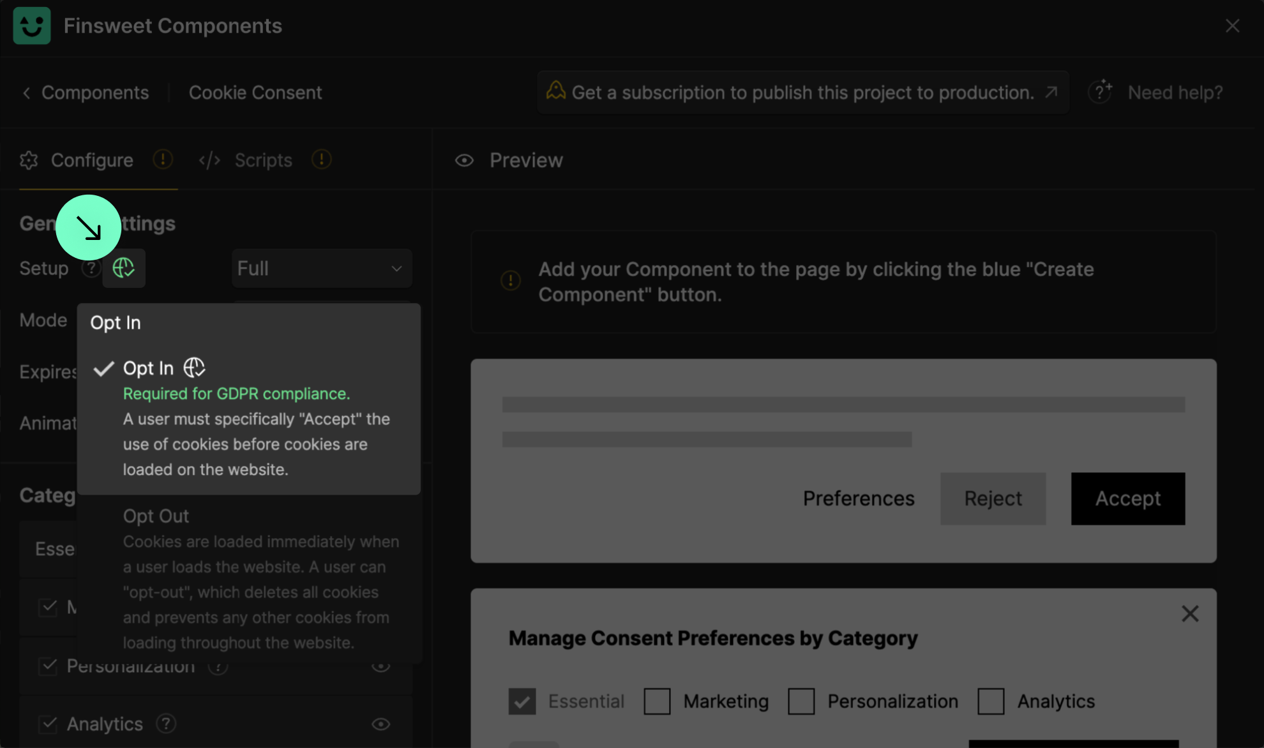Image resolution: width=1264 pixels, height=748 pixels.
Task: Click Opt In dropdown header field
Action: tap(249, 323)
